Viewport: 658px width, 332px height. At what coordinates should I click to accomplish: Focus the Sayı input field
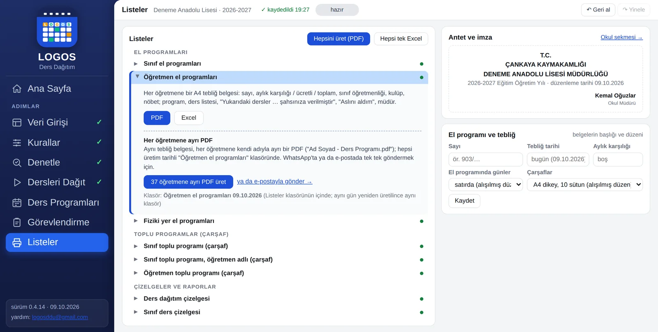pos(486,159)
